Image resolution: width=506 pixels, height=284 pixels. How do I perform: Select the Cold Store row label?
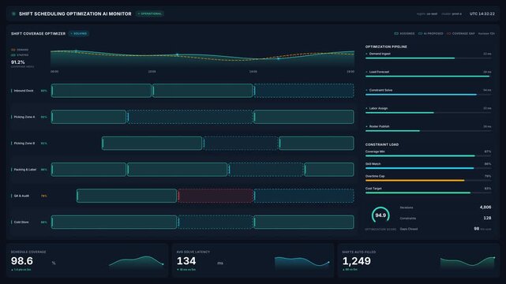21,222
